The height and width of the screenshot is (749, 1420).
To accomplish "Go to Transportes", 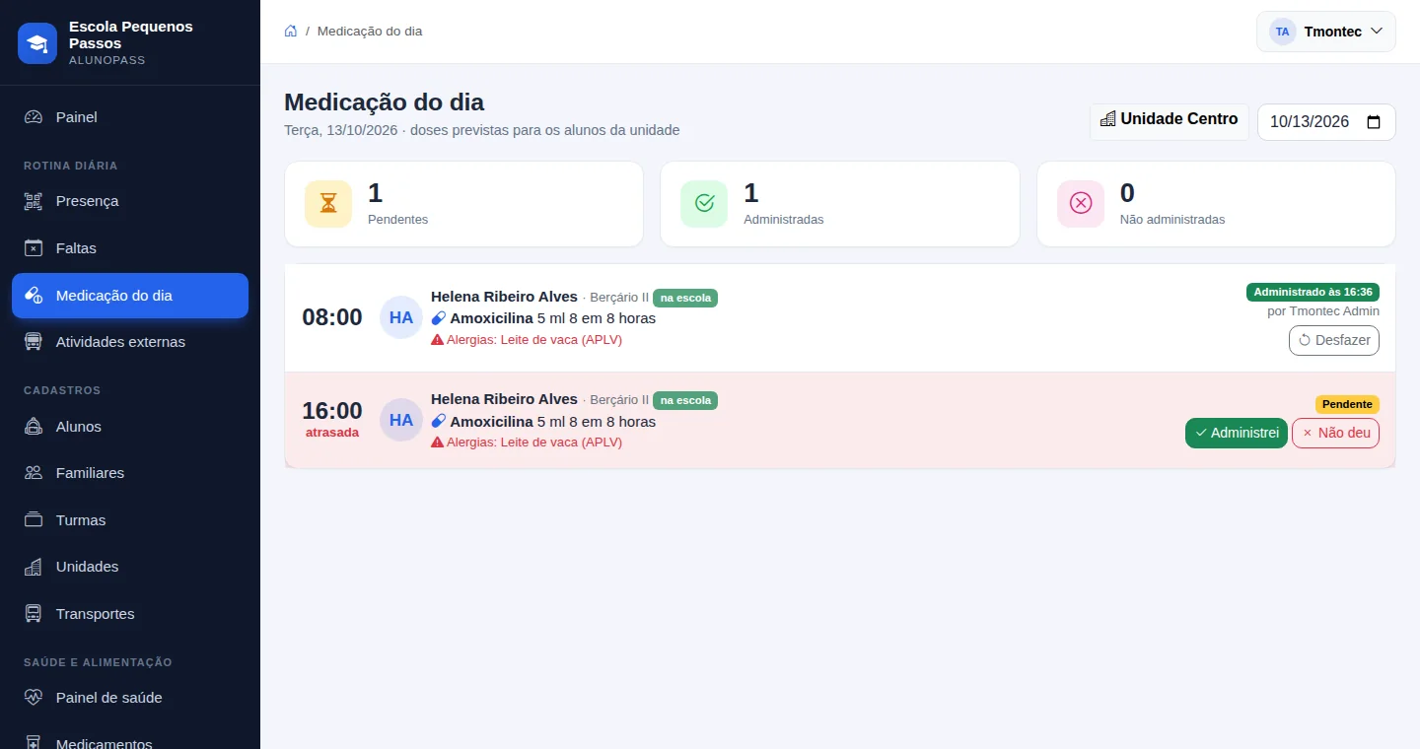I will 130,614.
